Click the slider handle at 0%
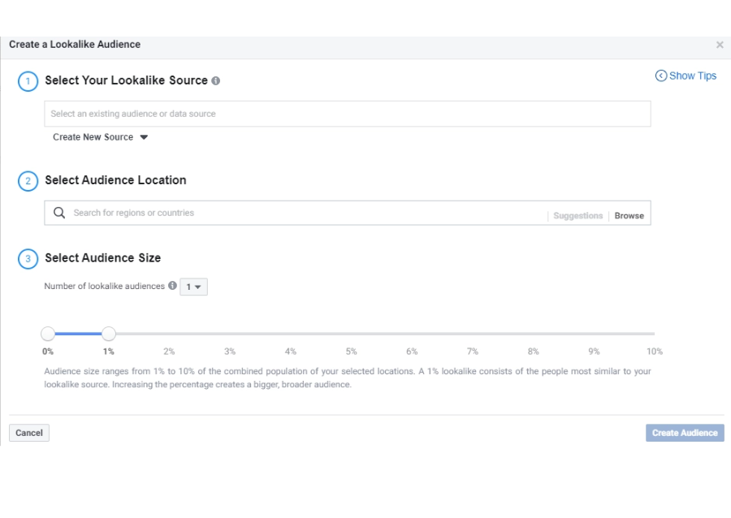 point(48,334)
